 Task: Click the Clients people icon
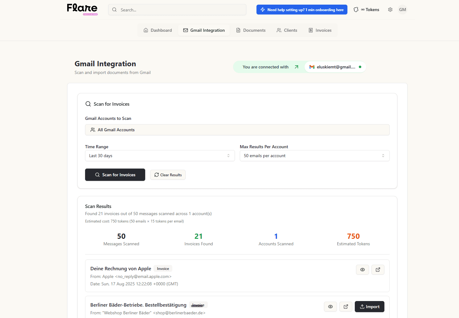pos(279,30)
